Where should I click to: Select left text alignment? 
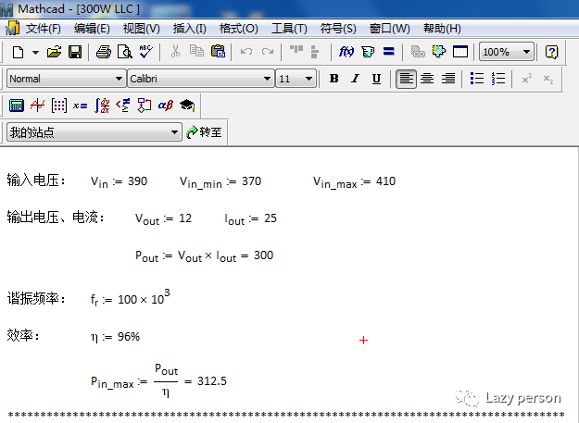(406, 79)
